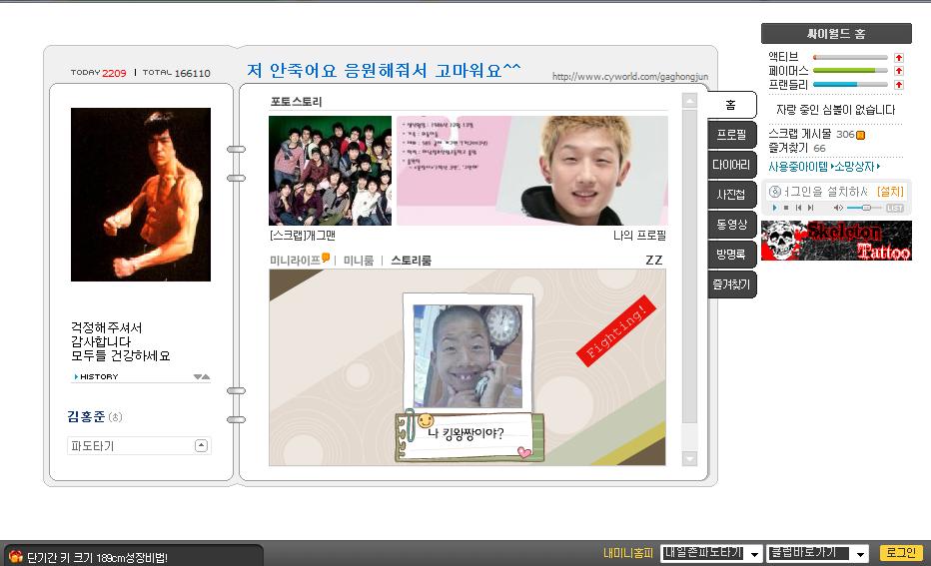Skip to next track in player

810,208
